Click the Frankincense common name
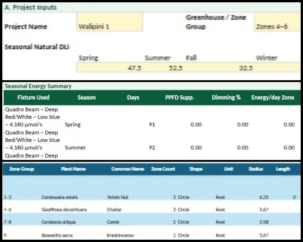 coord(120,235)
